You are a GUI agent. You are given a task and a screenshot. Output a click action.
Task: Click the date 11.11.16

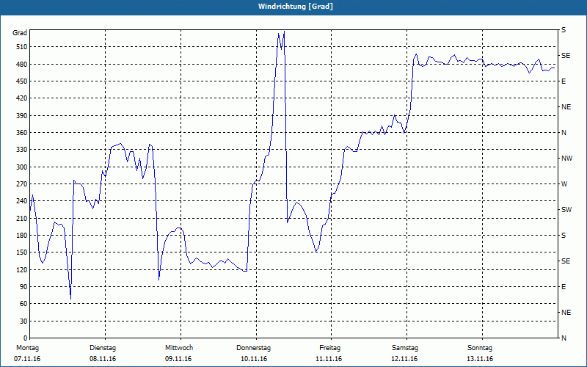pyautogui.click(x=329, y=359)
